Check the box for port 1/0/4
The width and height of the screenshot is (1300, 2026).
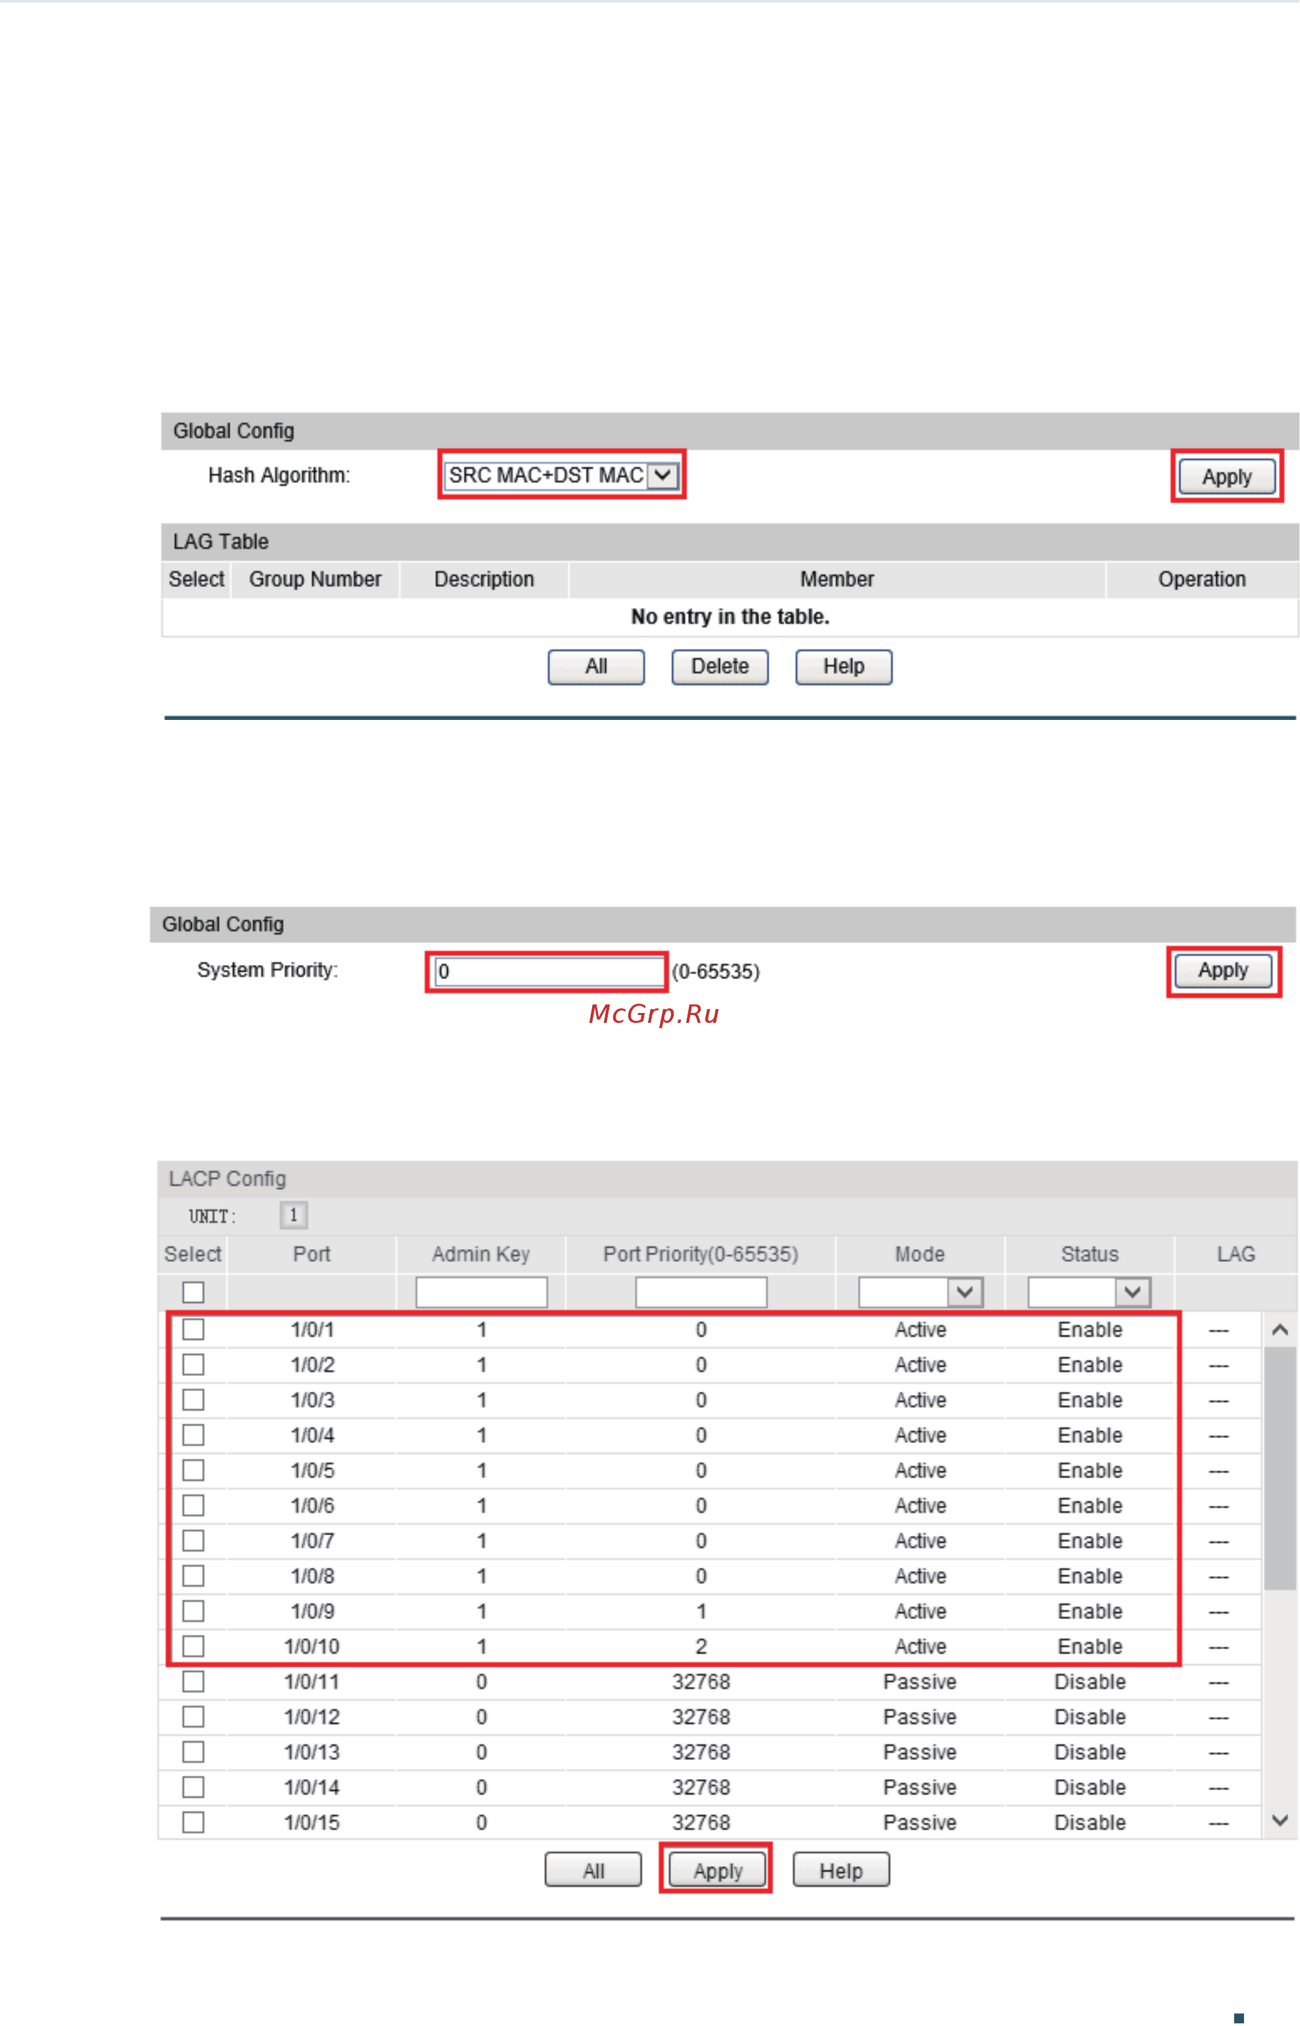[x=194, y=1435]
